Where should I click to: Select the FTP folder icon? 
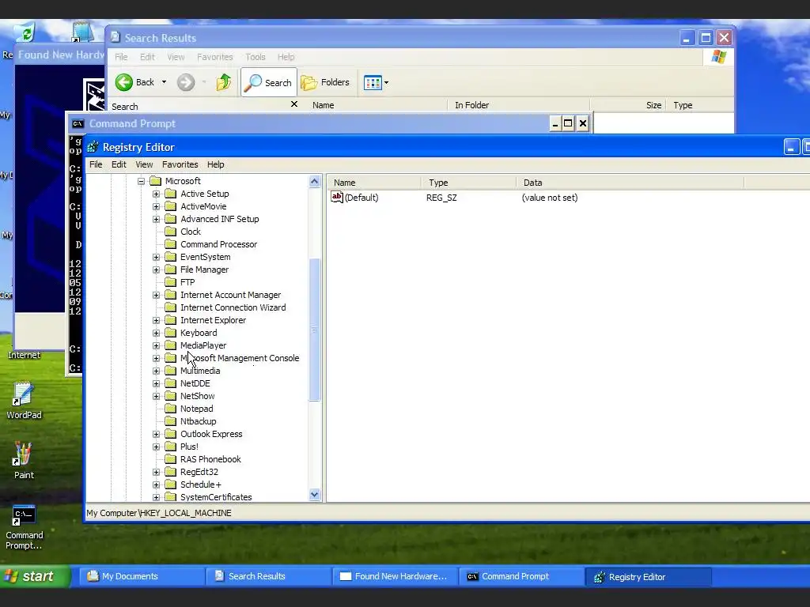coord(171,282)
